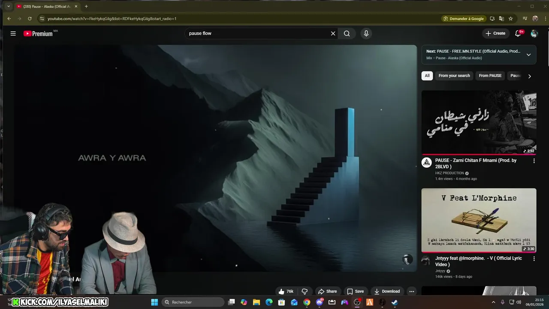The image size is (549, 309).
Task: Share the video
Action: tap(327, 291)
